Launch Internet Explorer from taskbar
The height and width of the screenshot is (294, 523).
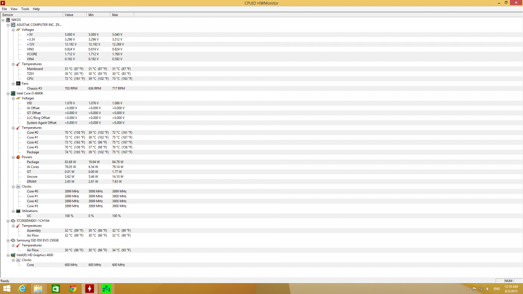coord(22,289)
